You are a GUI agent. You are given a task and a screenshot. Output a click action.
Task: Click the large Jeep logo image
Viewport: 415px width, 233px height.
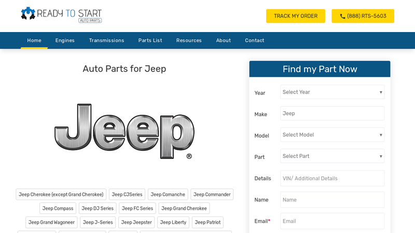point(125,132)
